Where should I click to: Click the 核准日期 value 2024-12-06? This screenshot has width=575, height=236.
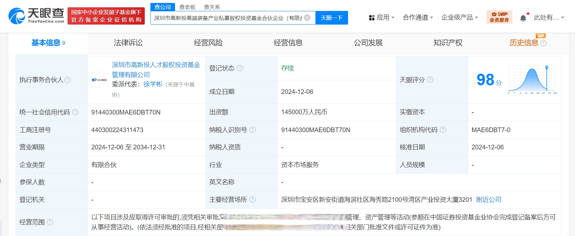point(487,147)
